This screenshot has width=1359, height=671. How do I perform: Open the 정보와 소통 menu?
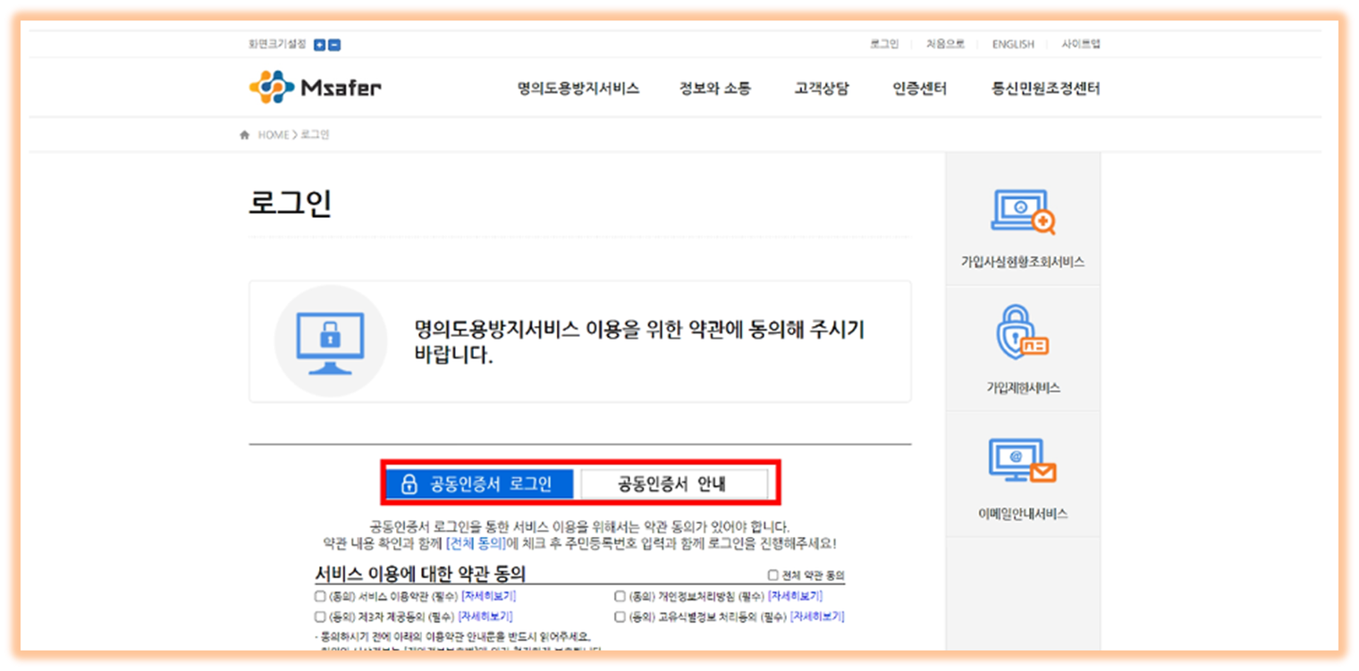tap(715, 88)
